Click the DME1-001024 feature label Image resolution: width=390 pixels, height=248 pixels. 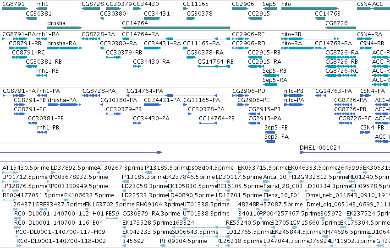click(x=320, y=148)
